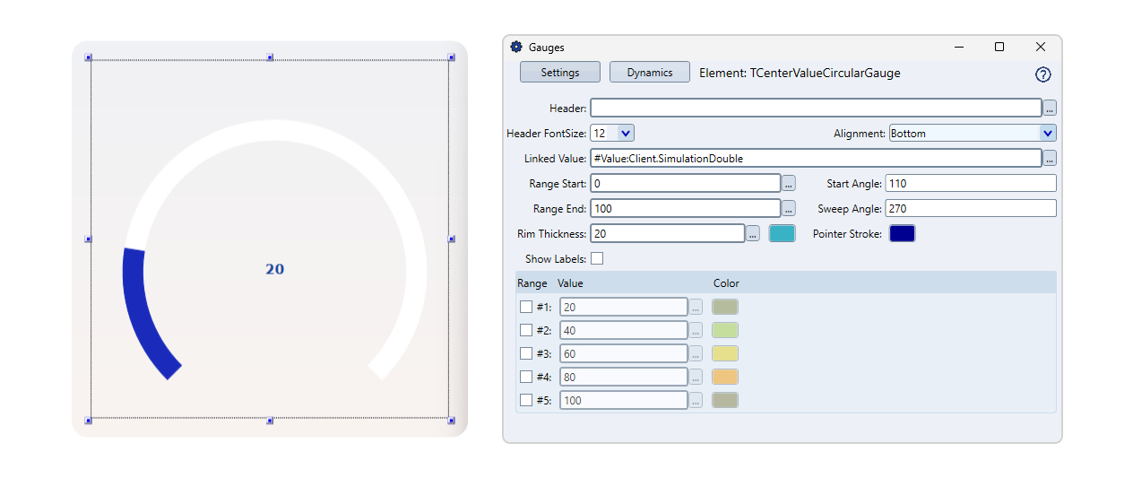Pick the dark blue Pointer Stroke color
Viewport: 1133px width, 478px height.
coord(902,234)
